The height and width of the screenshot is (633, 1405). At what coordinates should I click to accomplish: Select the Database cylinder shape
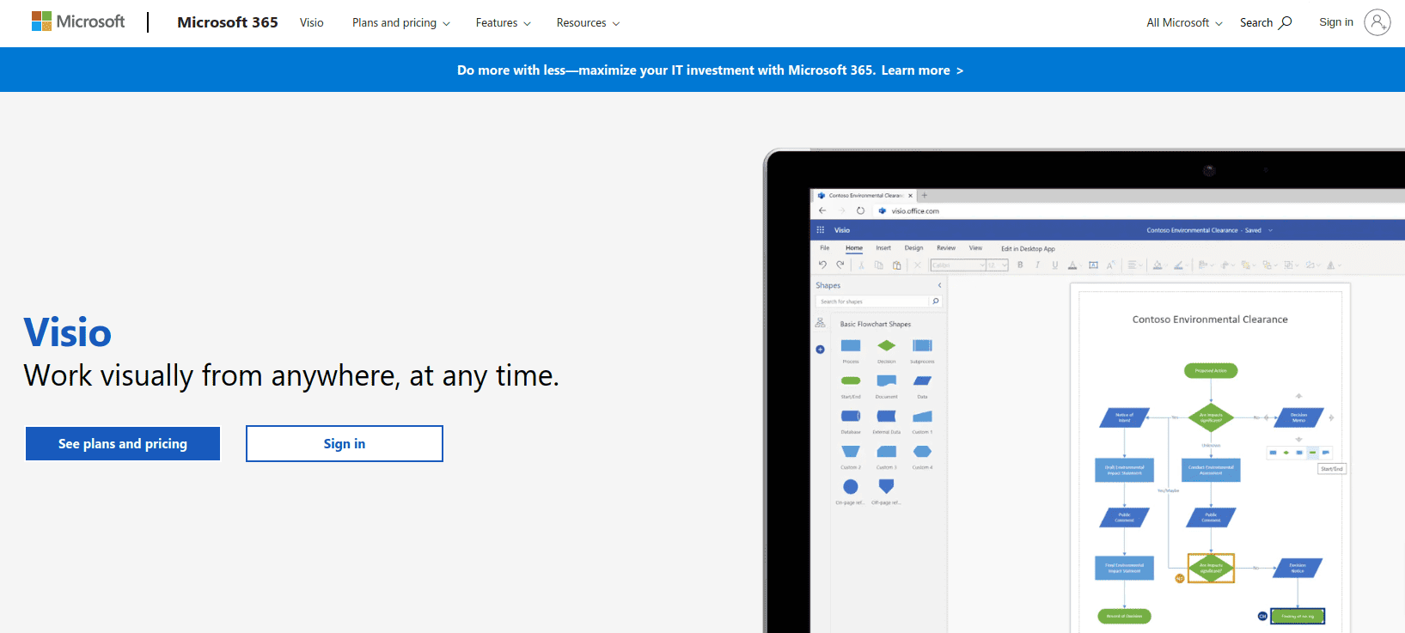click(x=851, y=416)
